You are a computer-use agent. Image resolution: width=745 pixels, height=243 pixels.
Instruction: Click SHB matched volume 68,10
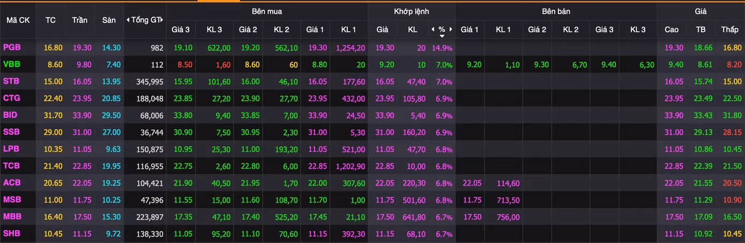pyautogui.click(x=416, y=234)
